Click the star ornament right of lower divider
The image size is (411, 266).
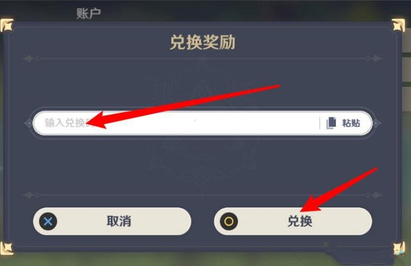click(x=376, y=195)
